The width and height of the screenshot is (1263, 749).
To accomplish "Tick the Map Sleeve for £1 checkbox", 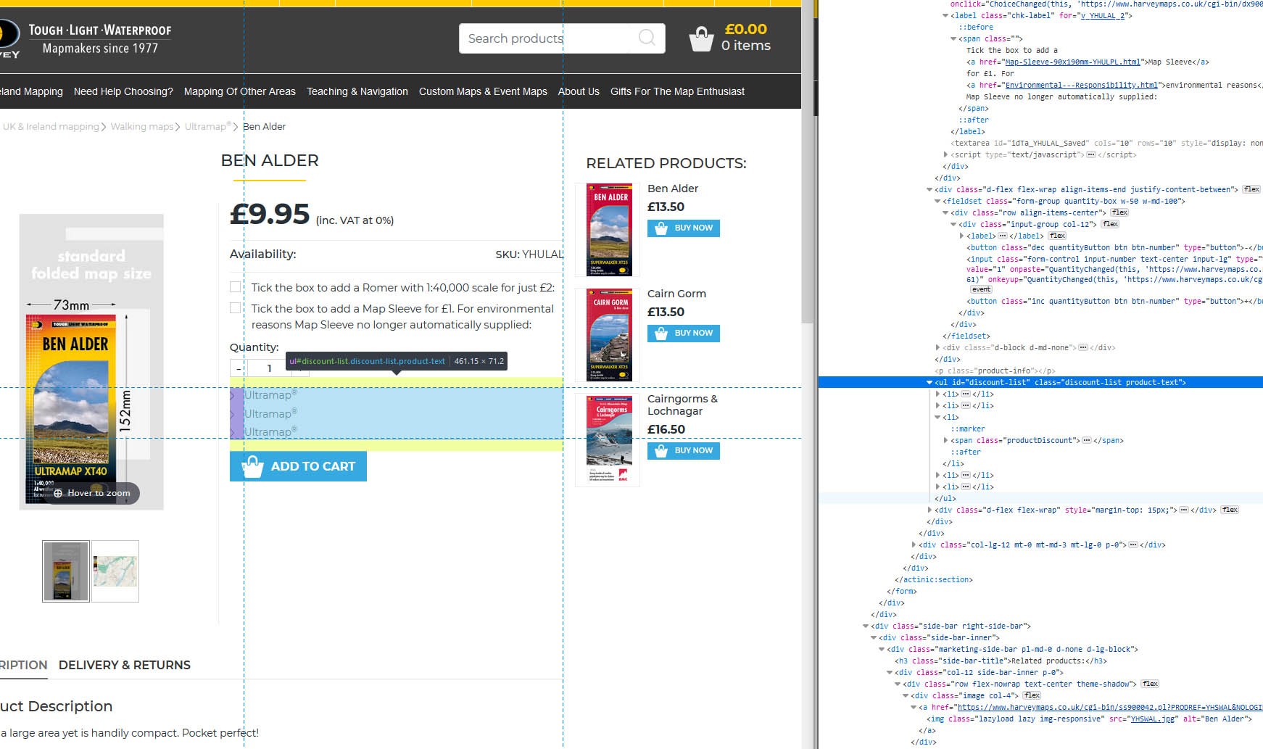I will (235, 307).
